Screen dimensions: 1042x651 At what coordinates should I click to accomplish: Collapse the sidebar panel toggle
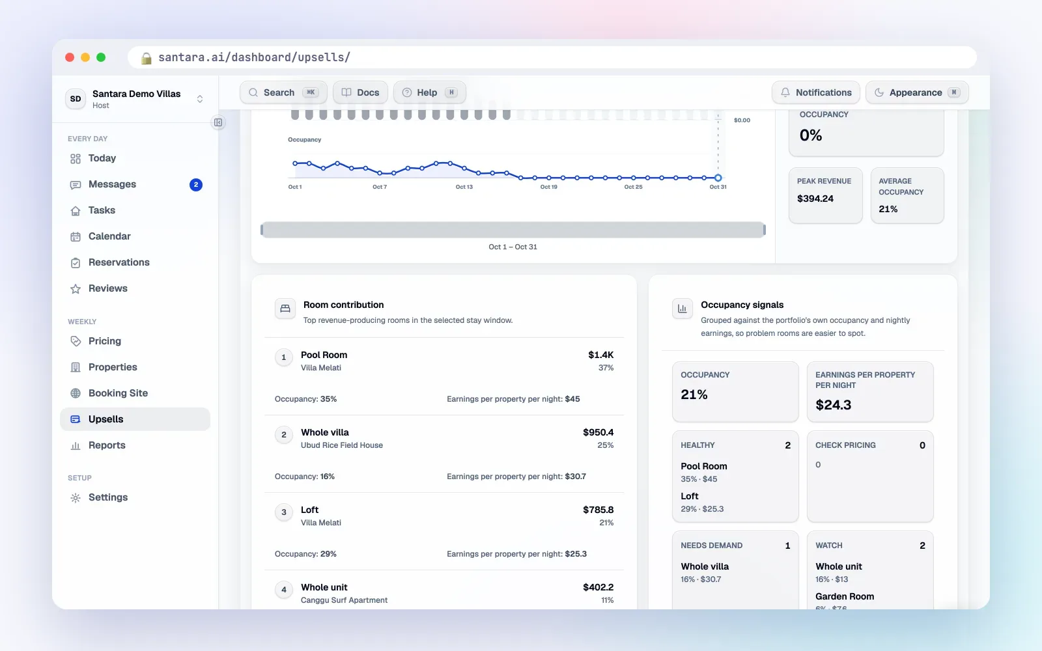(x=218, y=122)
